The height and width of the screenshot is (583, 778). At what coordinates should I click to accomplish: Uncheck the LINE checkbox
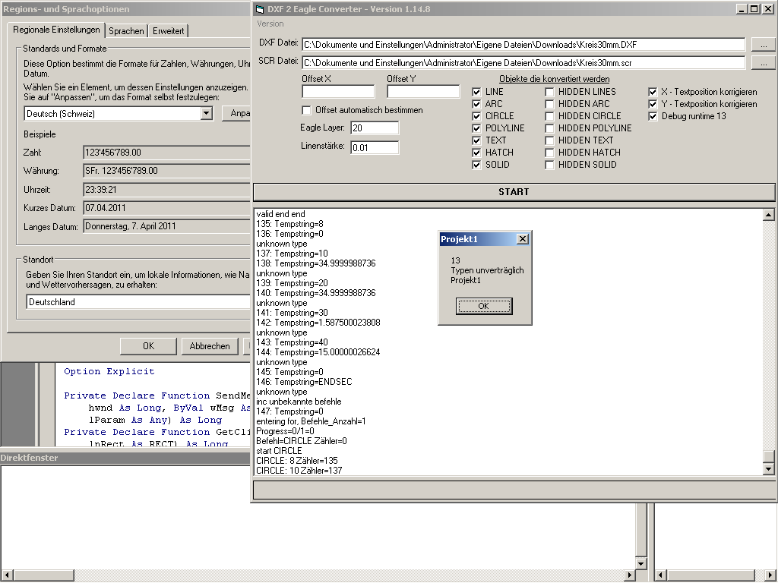(476, 92)
